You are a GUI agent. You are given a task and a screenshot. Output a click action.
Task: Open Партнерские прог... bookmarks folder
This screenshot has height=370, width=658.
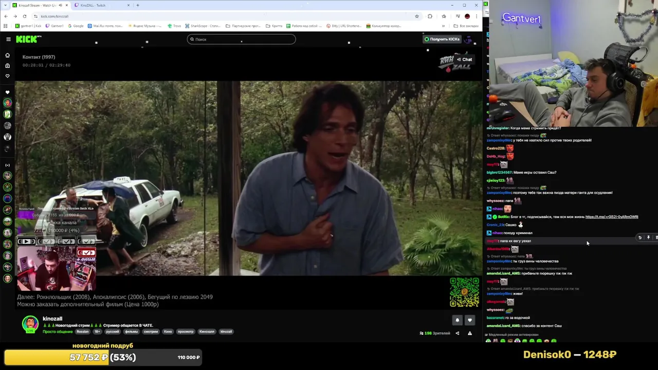point(244,26)
